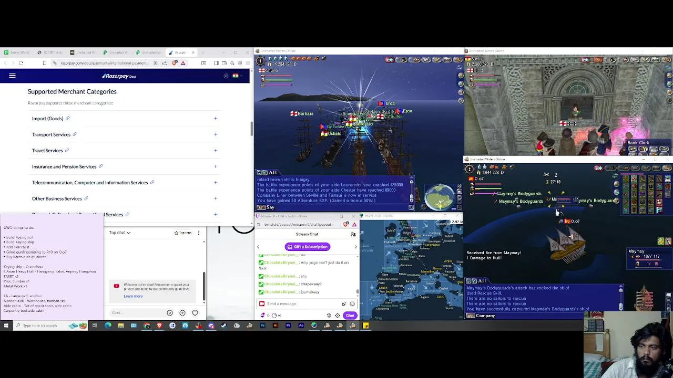Screen dimensions: 673x378
Task: Click the Top fans button
Action: tap(184, 233)
